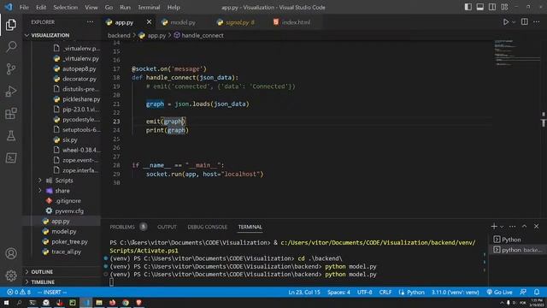Switch to the OUTPUT panel tab

click(x=167, y=227)
